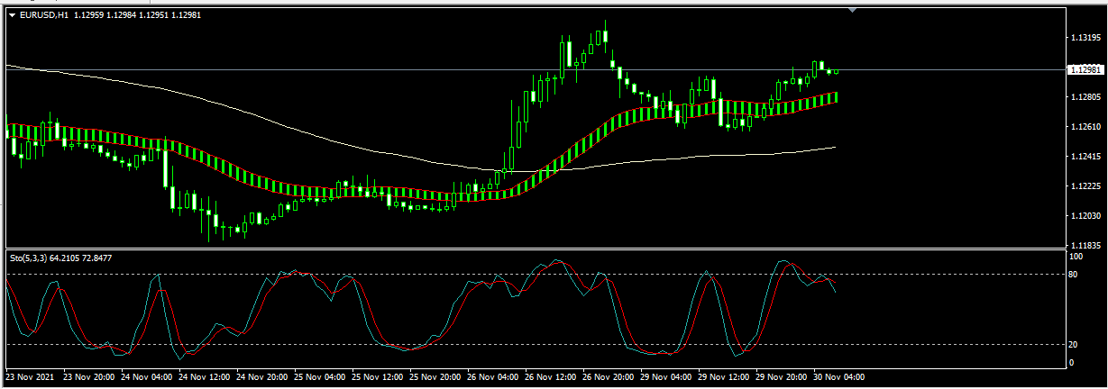Click the 24 Nov 04:00 time label
Screen dimensions: 1108x389
click(x=145, y=378)
